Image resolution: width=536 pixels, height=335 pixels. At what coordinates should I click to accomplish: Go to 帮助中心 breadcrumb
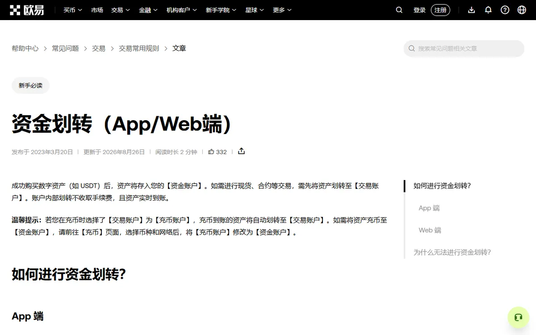click(x=25, y=48)
